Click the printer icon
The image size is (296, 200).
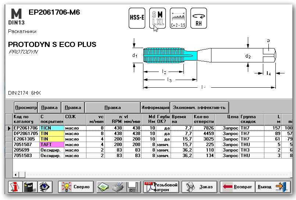point(118,187)
